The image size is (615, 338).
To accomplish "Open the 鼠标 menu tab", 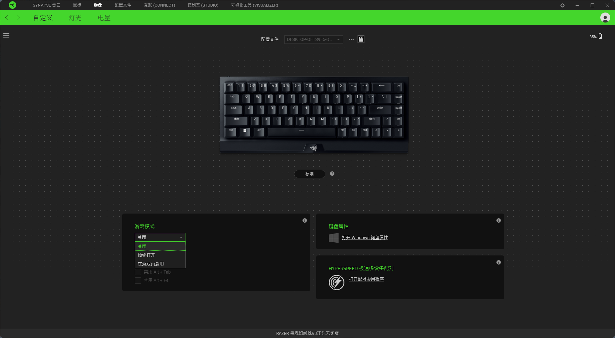I will coord(77,5).
